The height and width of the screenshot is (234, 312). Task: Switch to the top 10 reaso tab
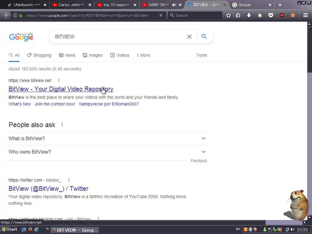(116, 5)
